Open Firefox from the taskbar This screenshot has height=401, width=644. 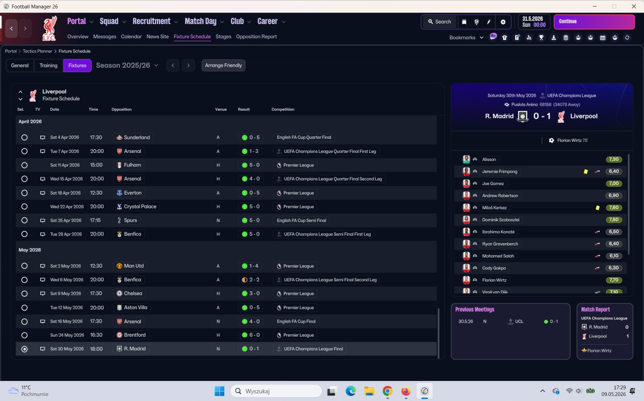(x=406, y=391)
